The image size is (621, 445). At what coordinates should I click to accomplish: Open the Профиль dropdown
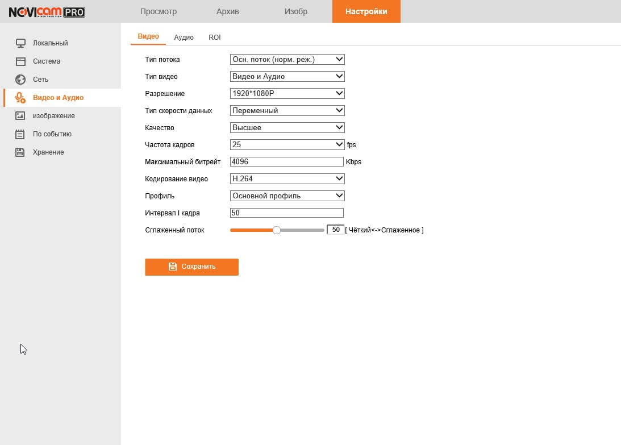tap(287, 196)
